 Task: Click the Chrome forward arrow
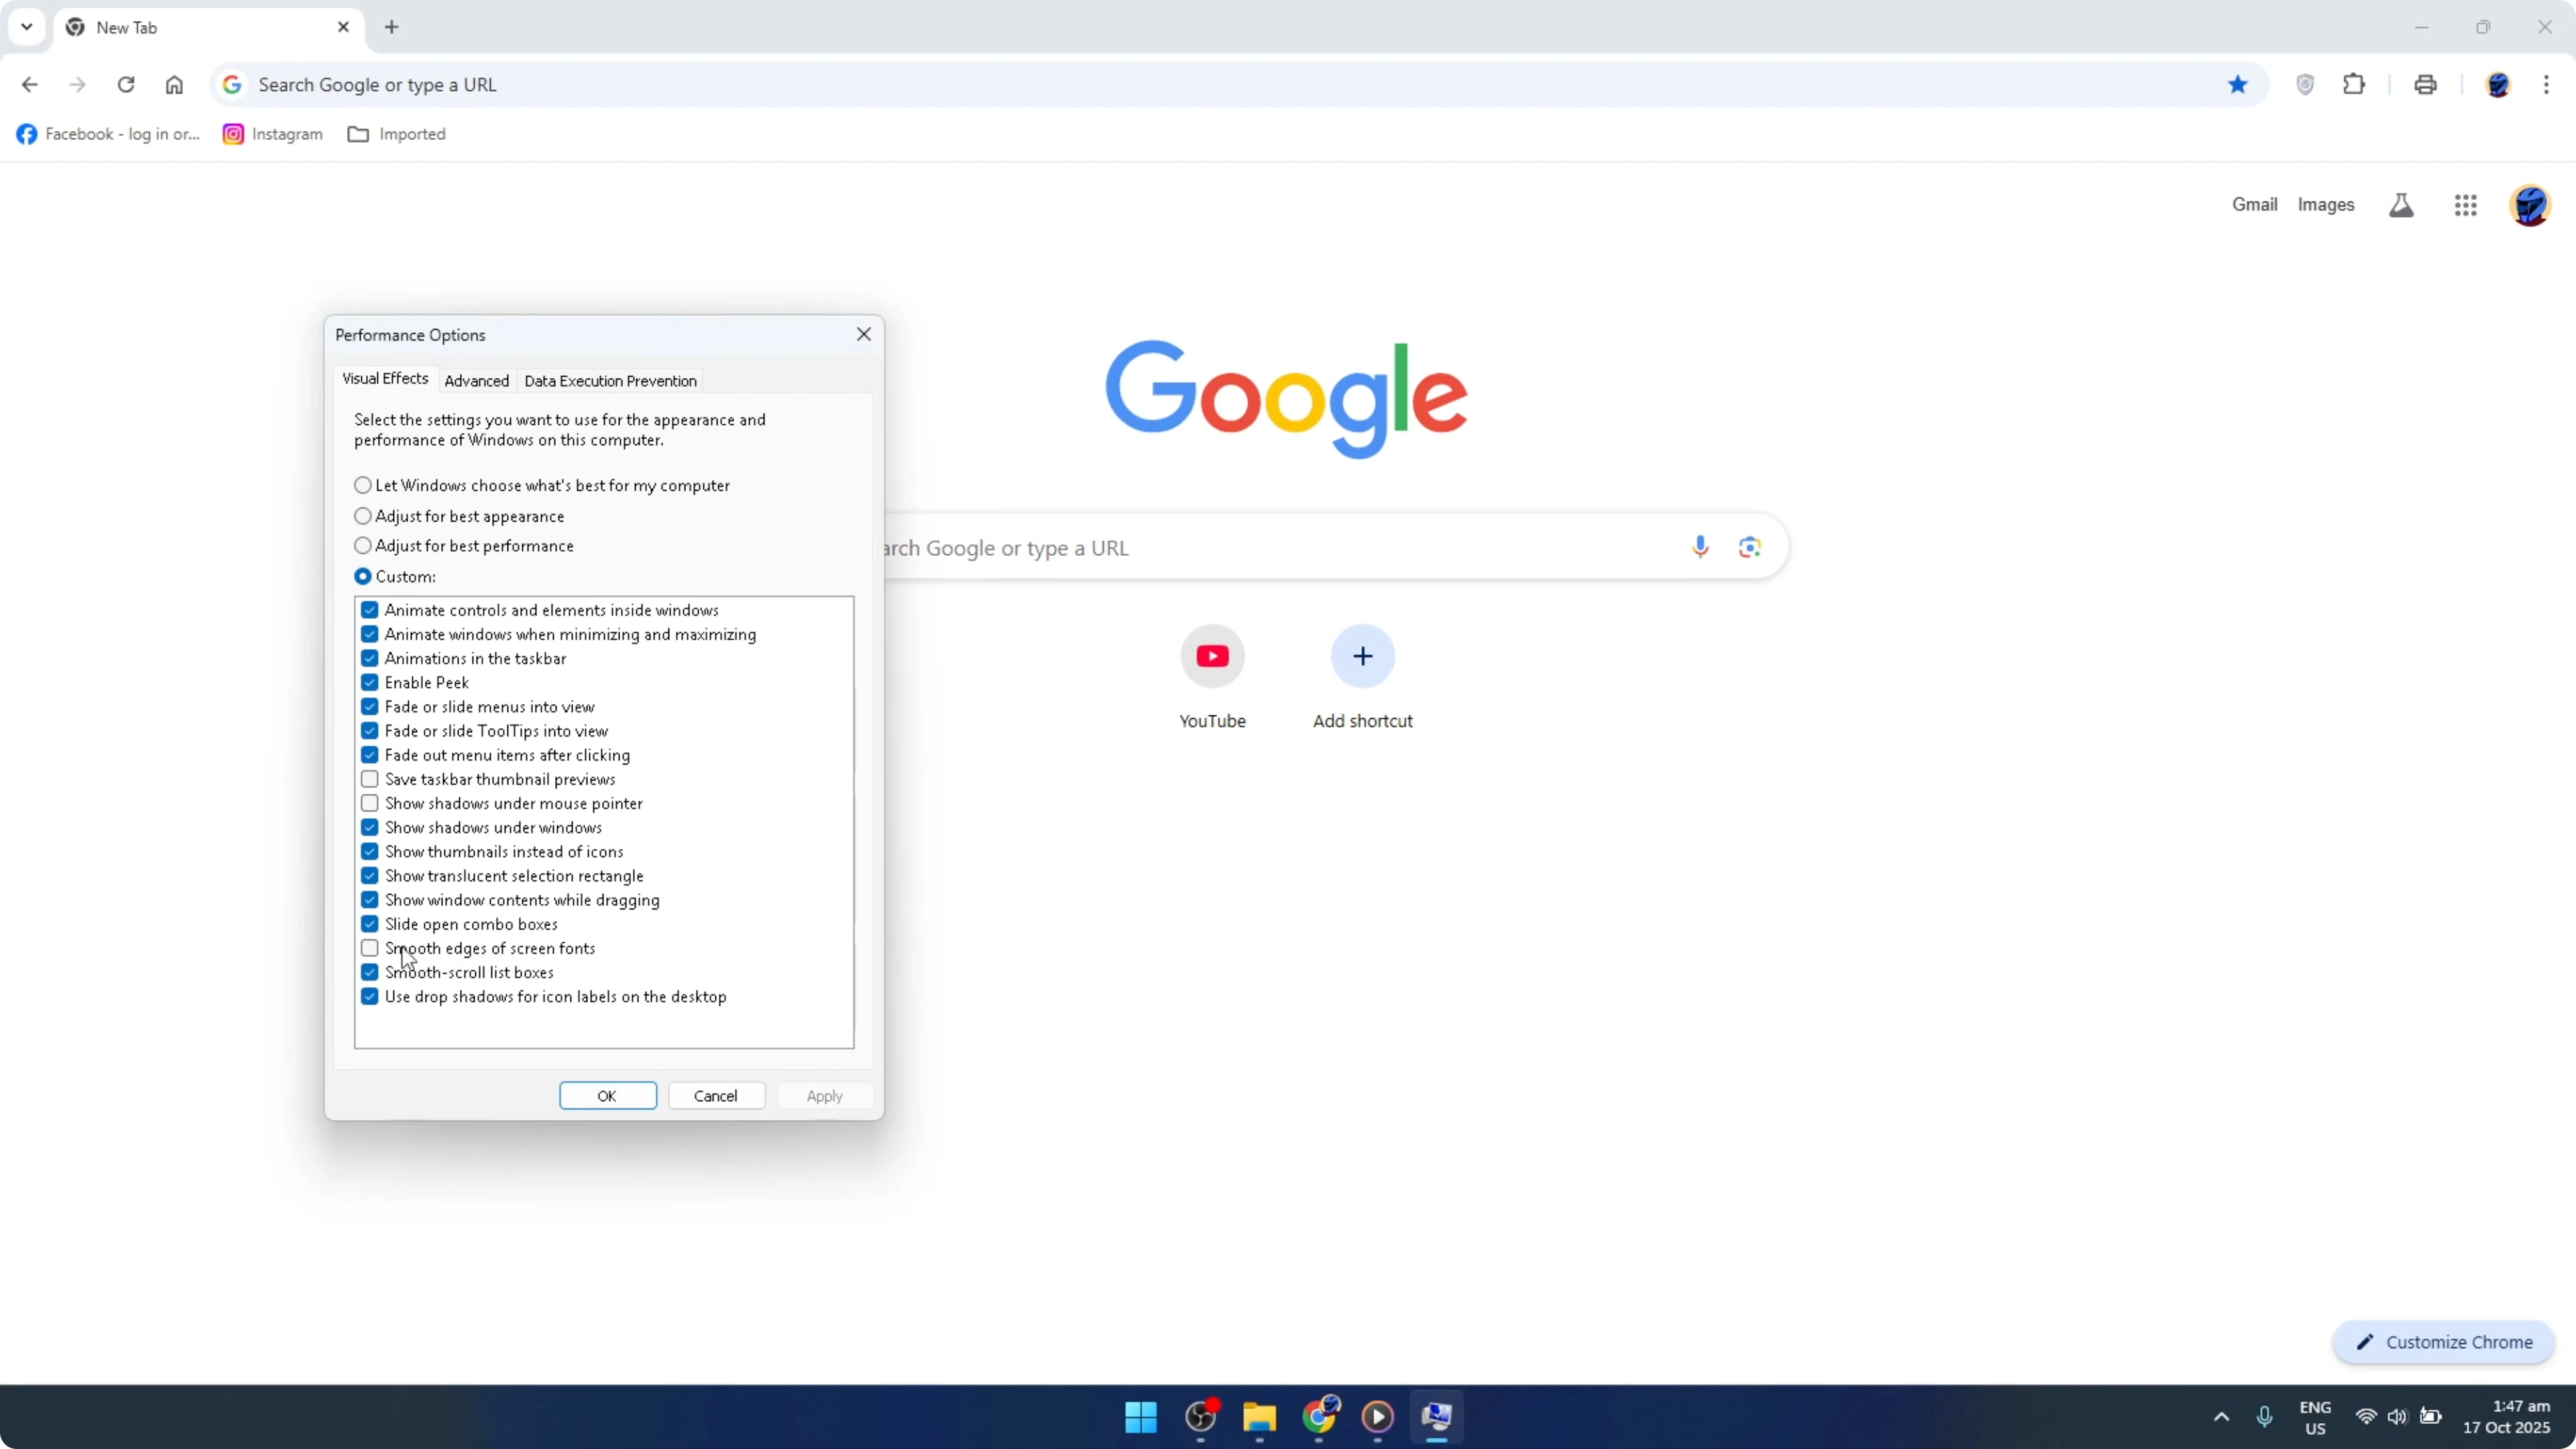click(x=77, y=85)
